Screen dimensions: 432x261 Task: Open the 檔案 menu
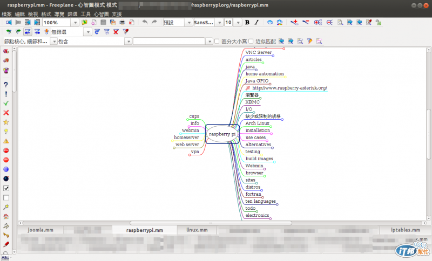6,14
